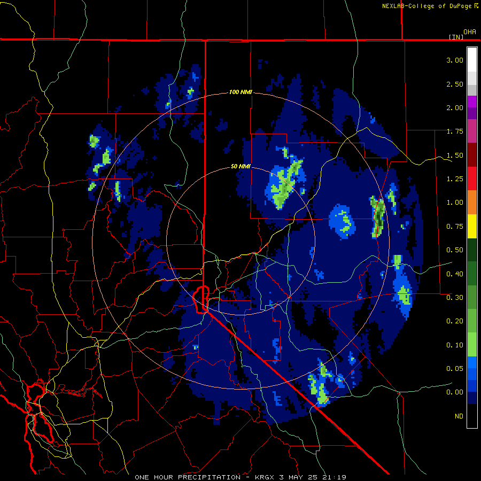Pick the dark red swatch at 1.50

click(x=472, y=155)
